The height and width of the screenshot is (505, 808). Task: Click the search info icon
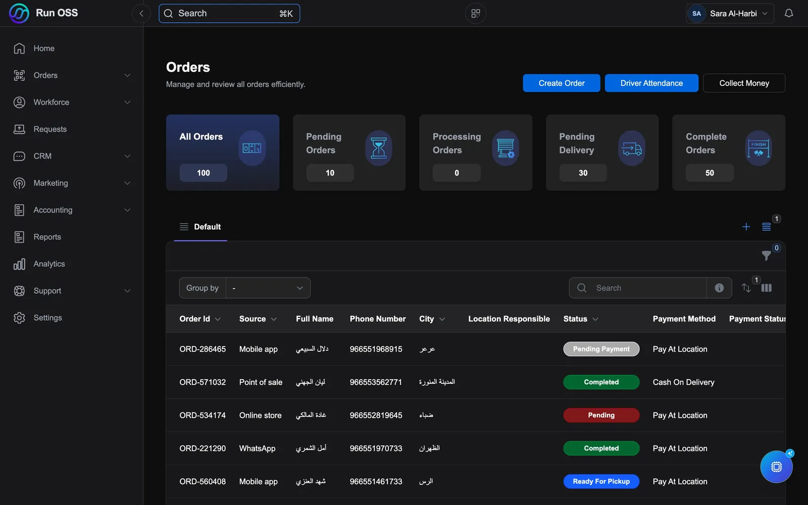(x=719, y=288)
